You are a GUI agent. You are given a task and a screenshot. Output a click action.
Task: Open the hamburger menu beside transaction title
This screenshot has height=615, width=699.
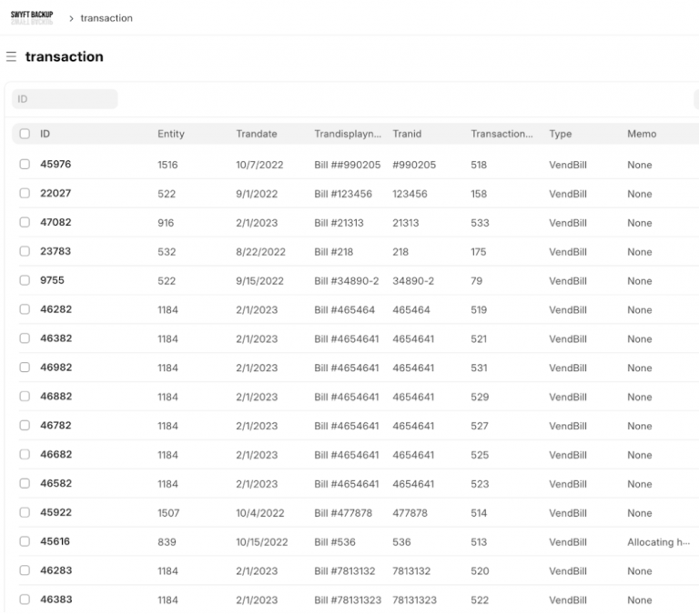[x=11, y=56]
